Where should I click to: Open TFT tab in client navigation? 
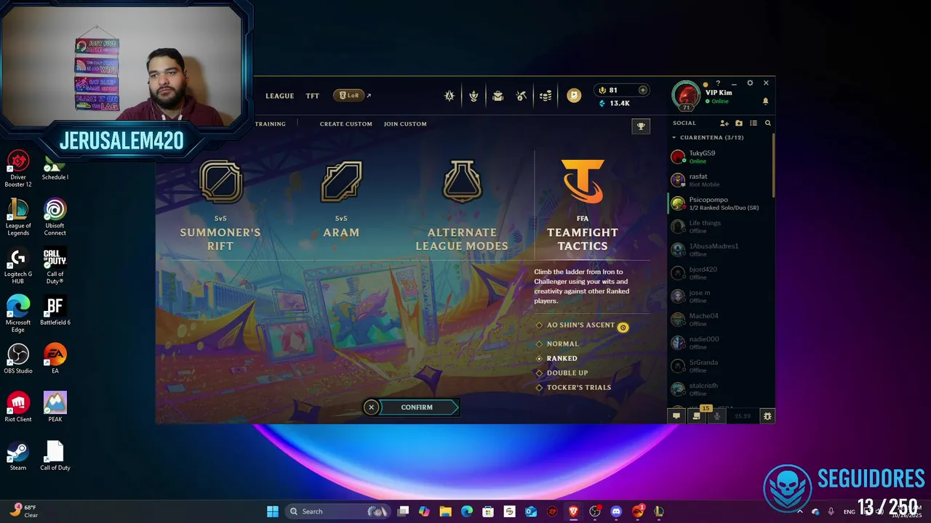pyautogui.click(x=313, y=96)
